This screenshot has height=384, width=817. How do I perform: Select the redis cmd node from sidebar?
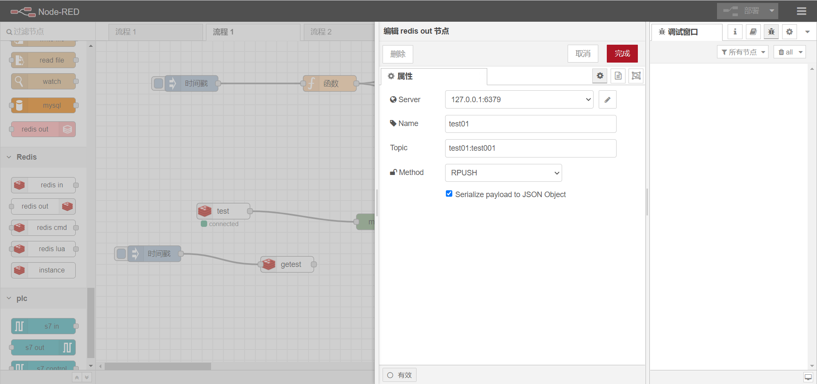click(x=44, y=227)
